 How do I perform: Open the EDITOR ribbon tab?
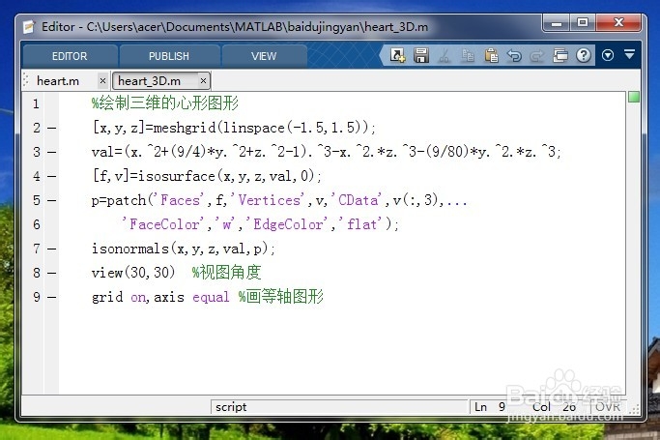(70, 56)
